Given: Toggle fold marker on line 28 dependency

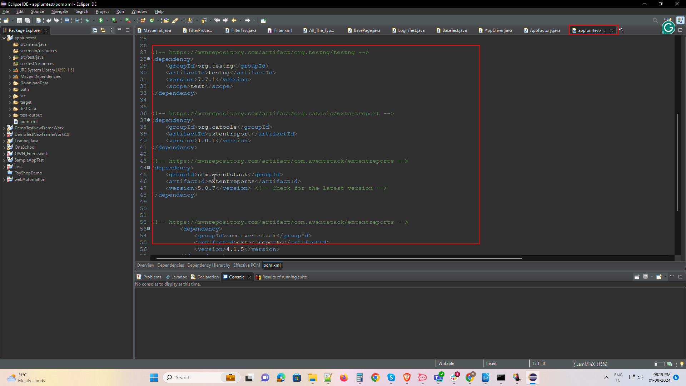Looking at the screenshot, I should (149, 59).
